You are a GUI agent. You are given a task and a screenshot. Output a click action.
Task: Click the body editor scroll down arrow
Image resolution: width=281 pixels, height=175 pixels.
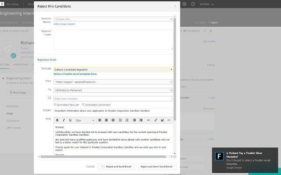(x=175, y=153)
